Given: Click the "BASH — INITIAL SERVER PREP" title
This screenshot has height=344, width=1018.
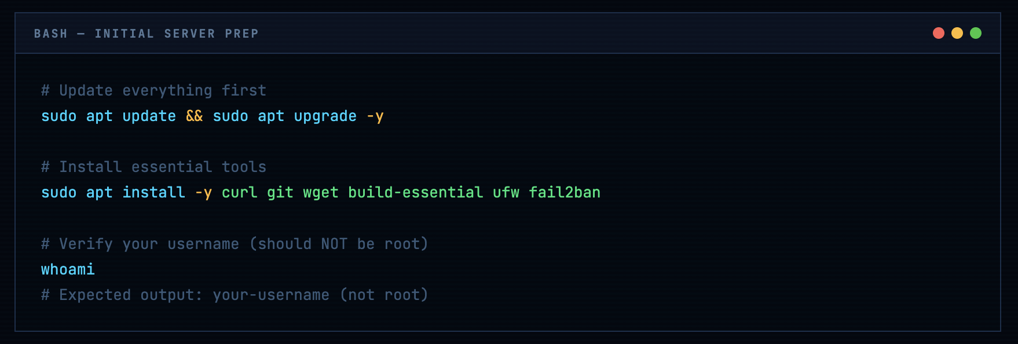Looking at the screenshot, I should [146, 34].
